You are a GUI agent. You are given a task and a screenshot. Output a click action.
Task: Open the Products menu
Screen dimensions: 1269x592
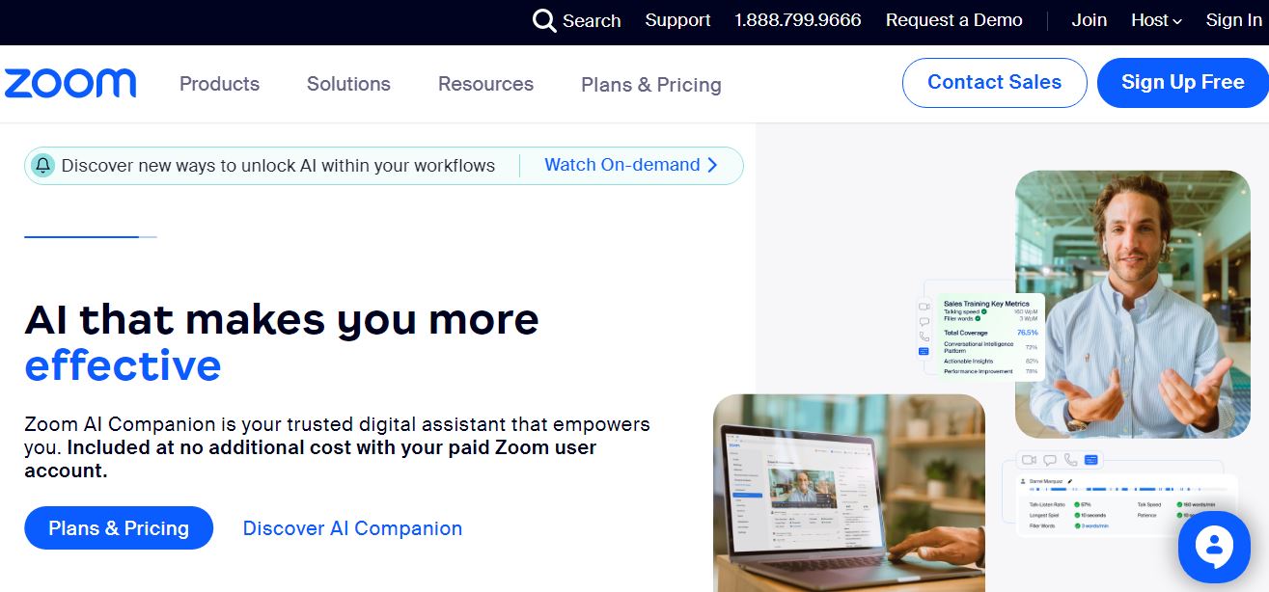pyautogui.click(x=219, y=84)
